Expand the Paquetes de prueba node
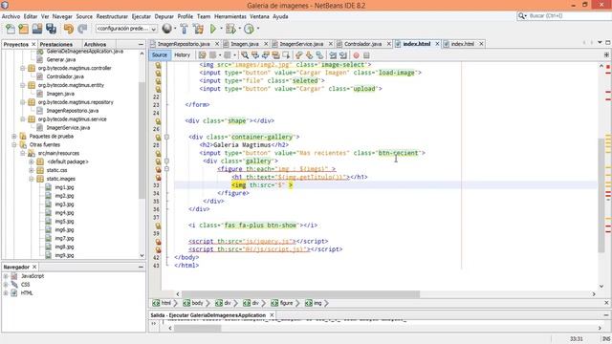The image size is (612, 344). [14, 136]
